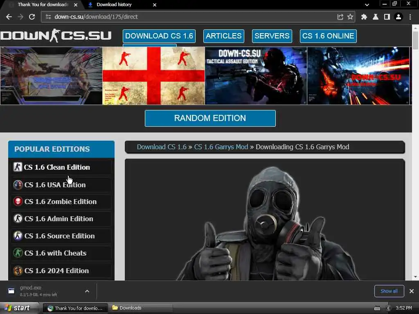Switch to Download history tab
Image resolution: width=419 pixels, height=314 pixels.
[x=114, y=4]
